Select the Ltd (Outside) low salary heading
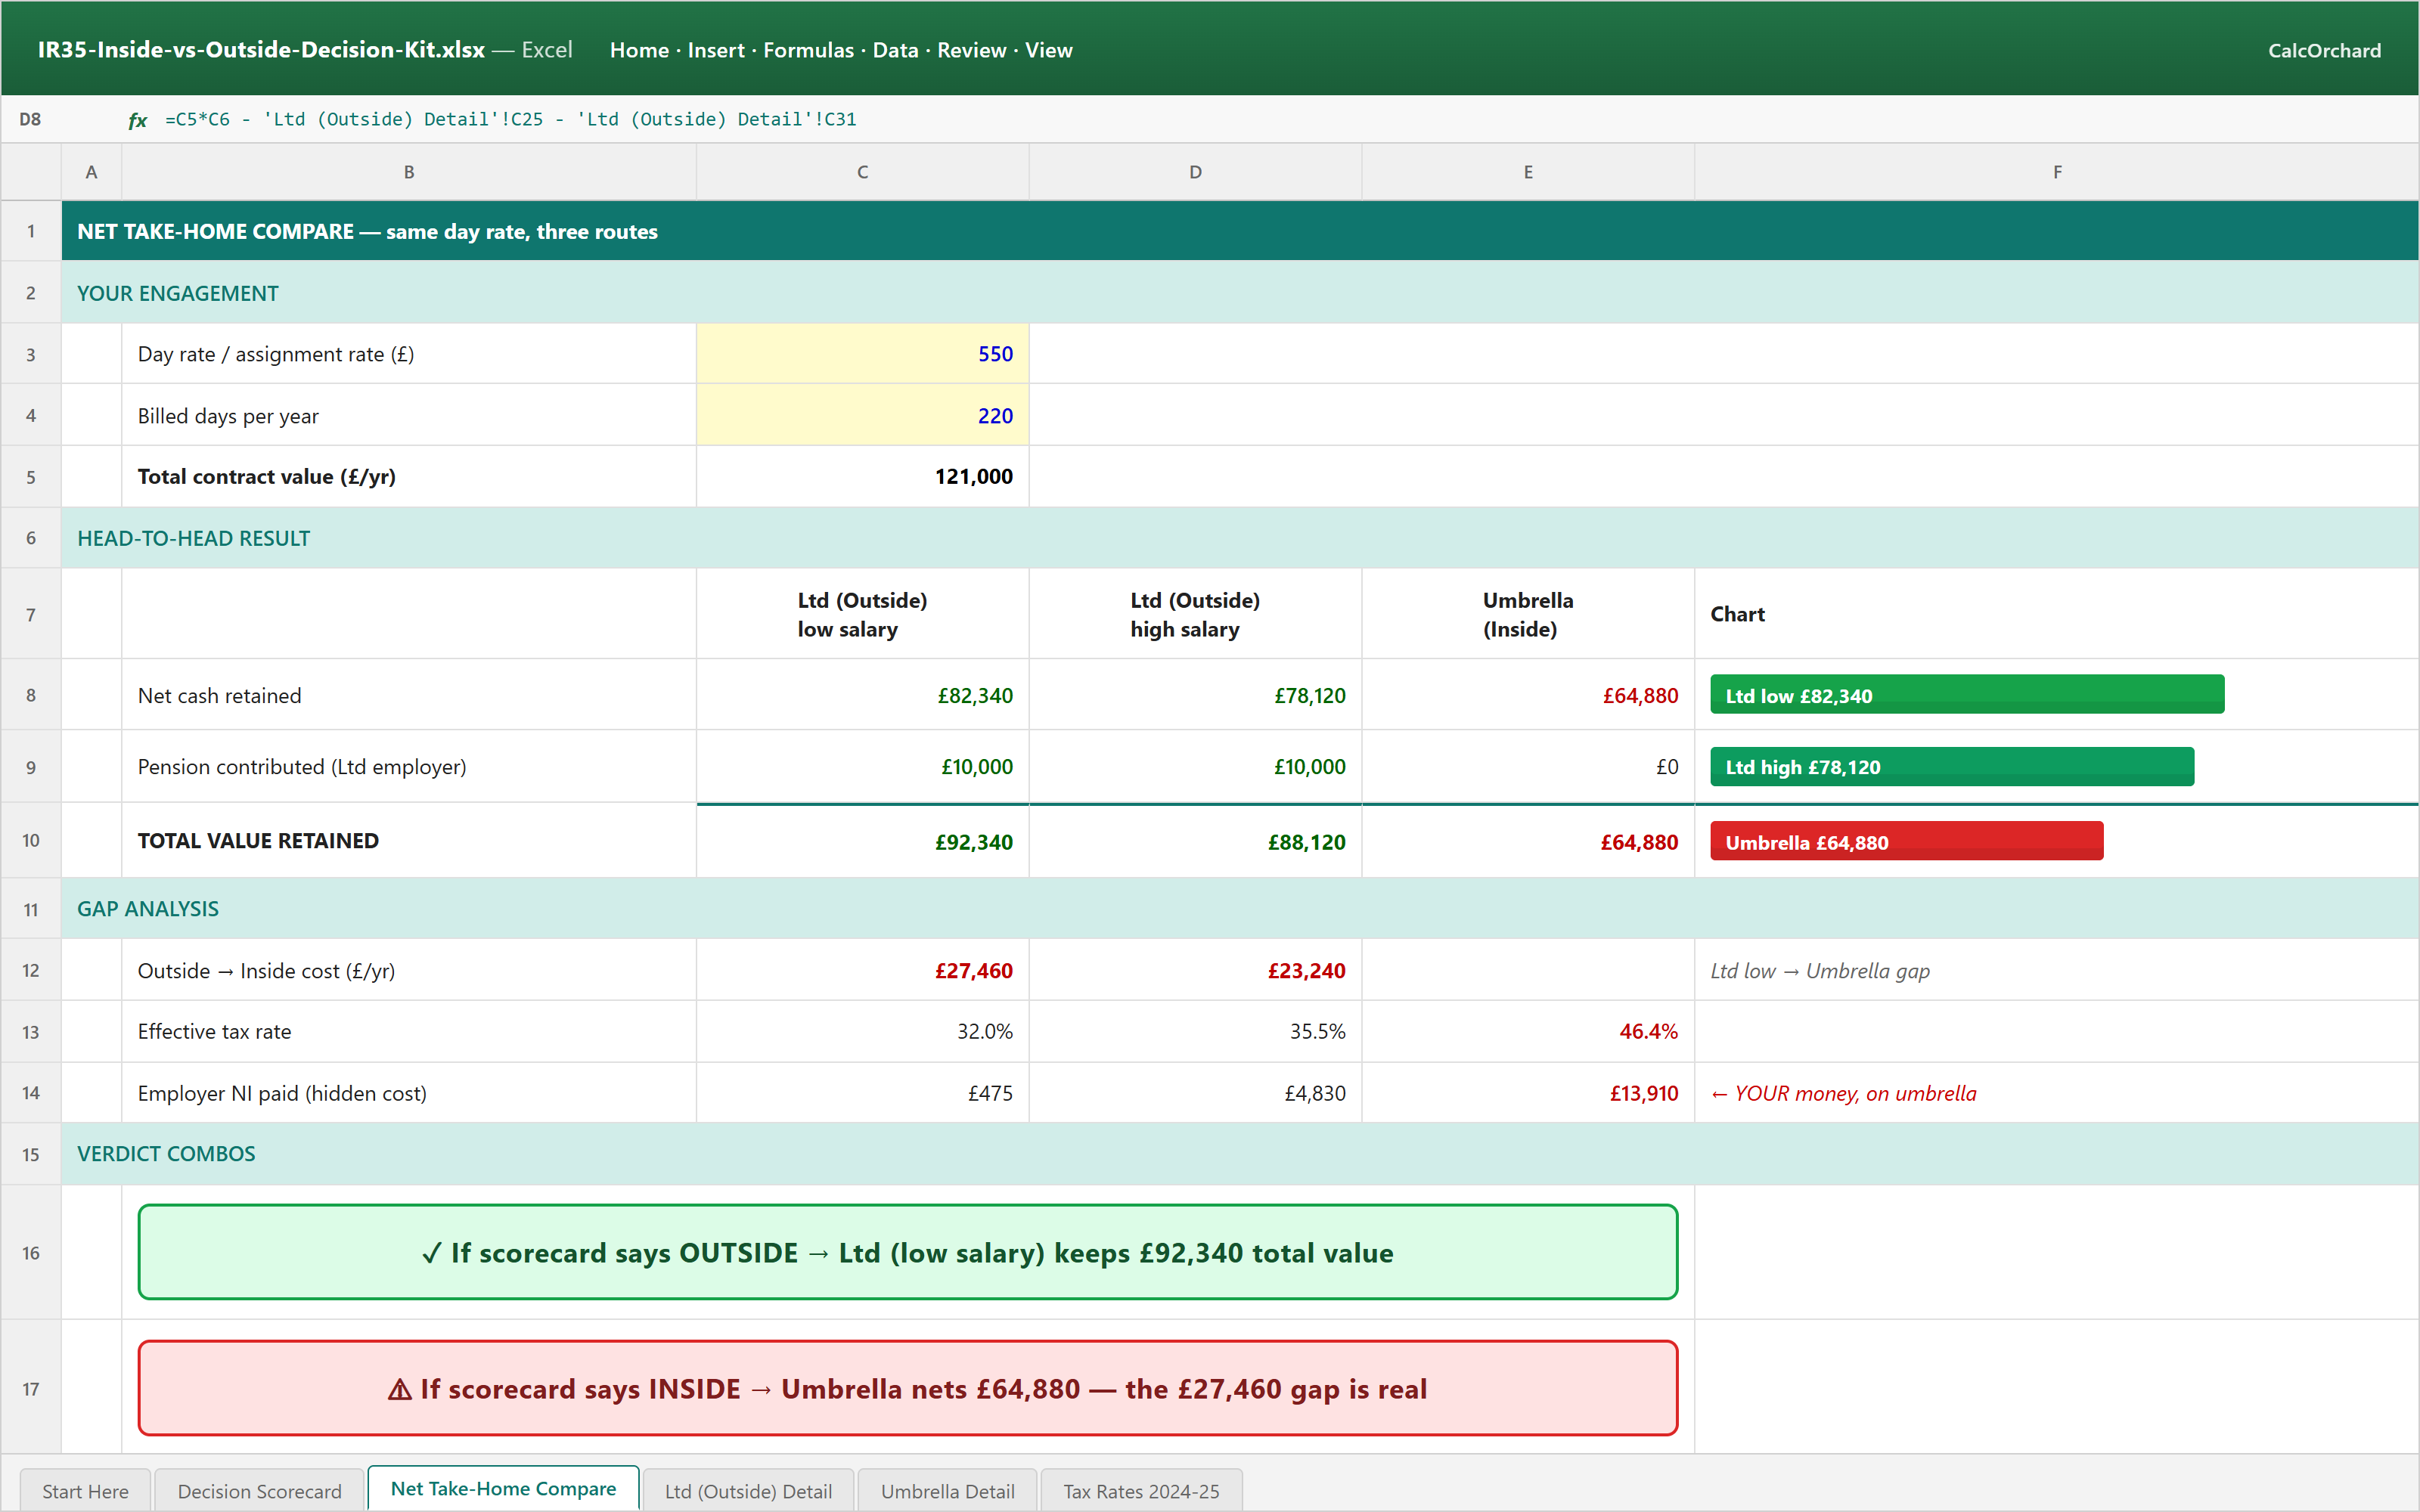 pyautogui.click(x=862, y=614)
